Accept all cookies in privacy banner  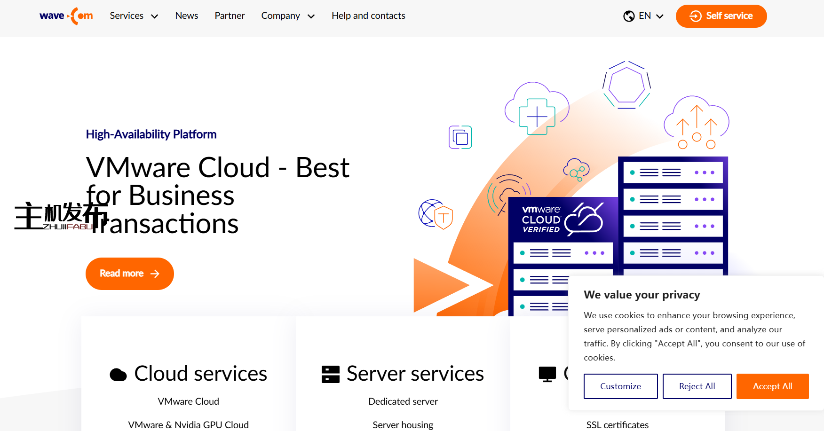[772, 386]
